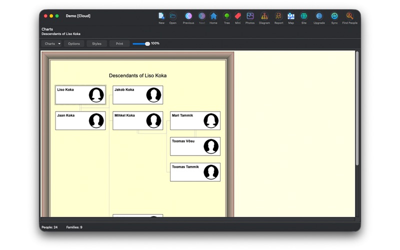Open the Report icon

click(278, 16)
